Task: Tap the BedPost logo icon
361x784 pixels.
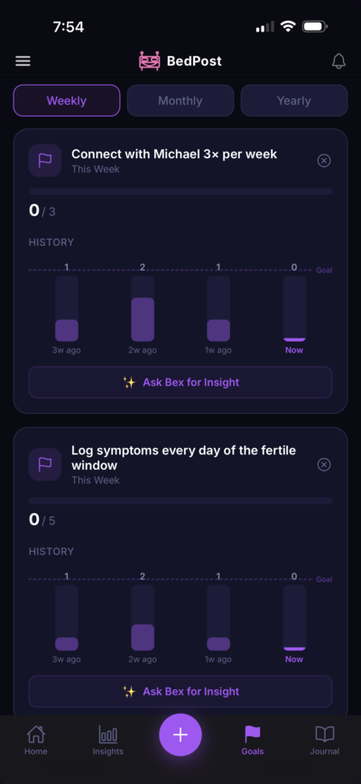Action: 149,61
